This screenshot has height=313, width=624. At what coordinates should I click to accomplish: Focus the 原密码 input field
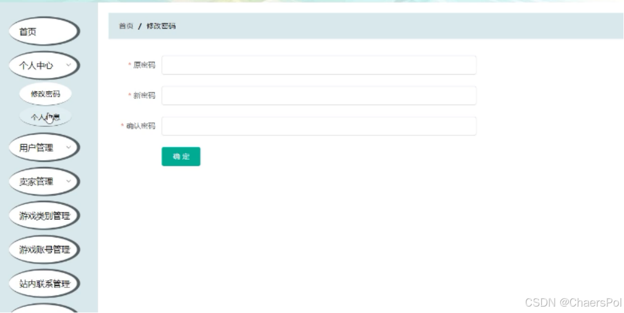click(x=319, y=65)
